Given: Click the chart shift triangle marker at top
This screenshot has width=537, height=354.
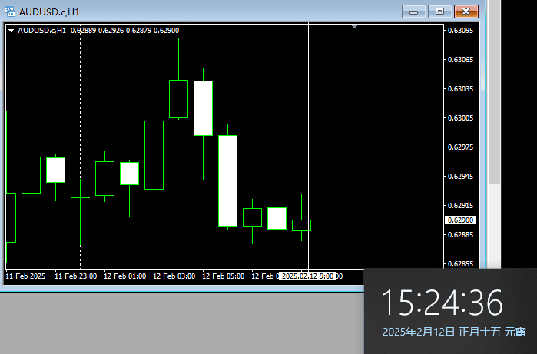Looking at the screenshot, I should tap(354, 26).
